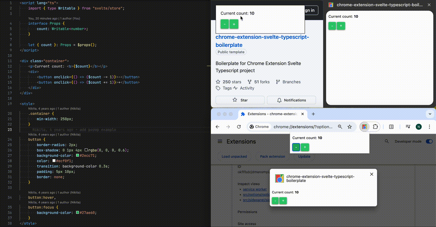Open the src/sidepanel inspect view link
This screenshot has height=227, width=436.
coord(256,200)
